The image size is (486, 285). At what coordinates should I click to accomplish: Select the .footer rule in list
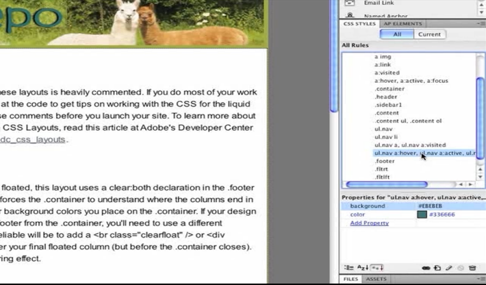385,161
